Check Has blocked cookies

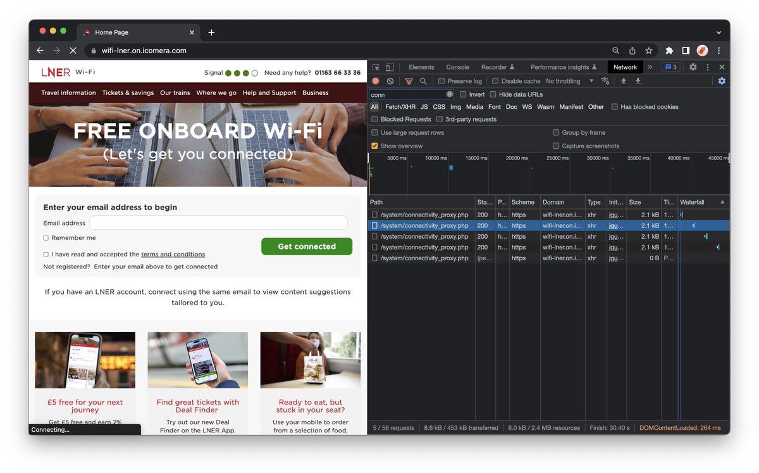[615, 107]
